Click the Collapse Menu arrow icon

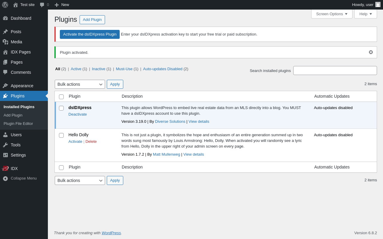coord(5,178)
